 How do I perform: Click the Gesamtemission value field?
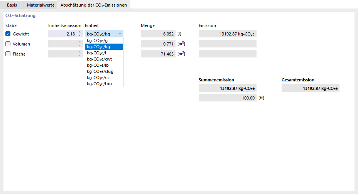pos(311,88)
